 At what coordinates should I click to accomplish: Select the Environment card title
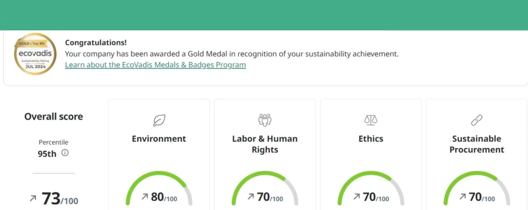tap(159, 138)
